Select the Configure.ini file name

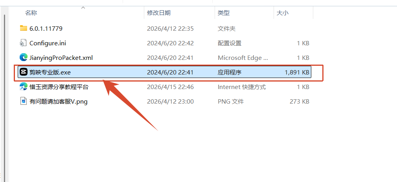tap(48, 43)
